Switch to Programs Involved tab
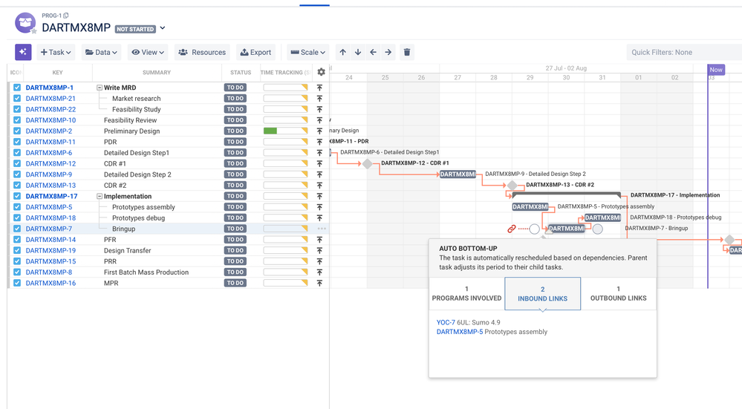The height and width of the screenshot is (409, 742). coord(466,294)
